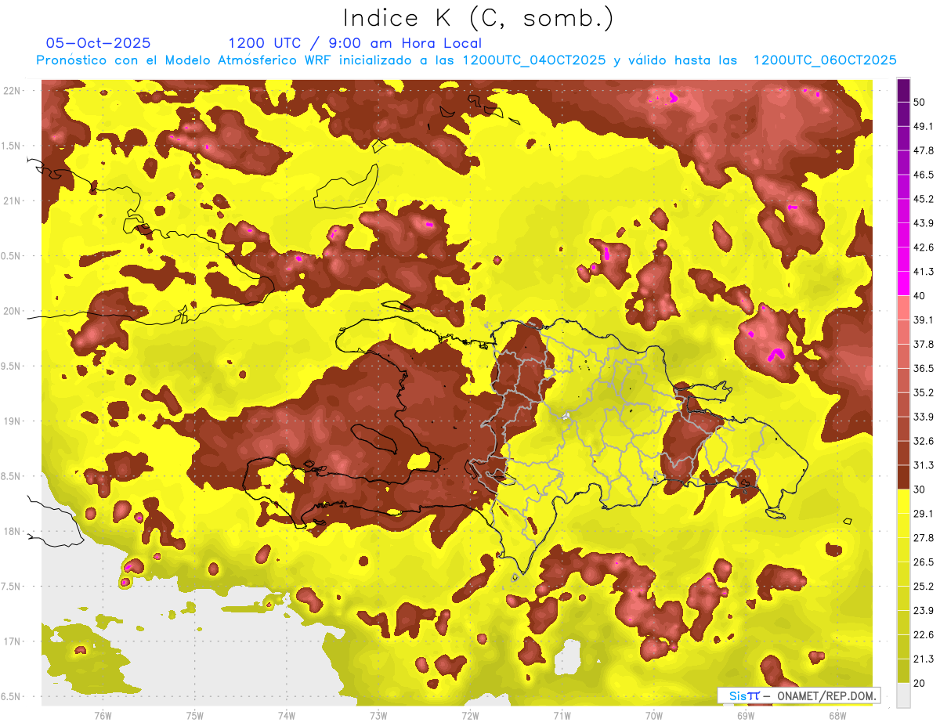Image resolution: width=940 pixels, height=726 pixels.
Task: Pick the magenta swatch between 40 and 41.3
Action: tap(903, 283)
